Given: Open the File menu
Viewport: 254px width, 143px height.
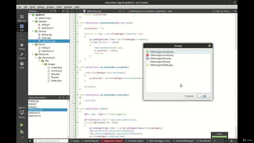Looking at the screenshot, I should point(19,7).
